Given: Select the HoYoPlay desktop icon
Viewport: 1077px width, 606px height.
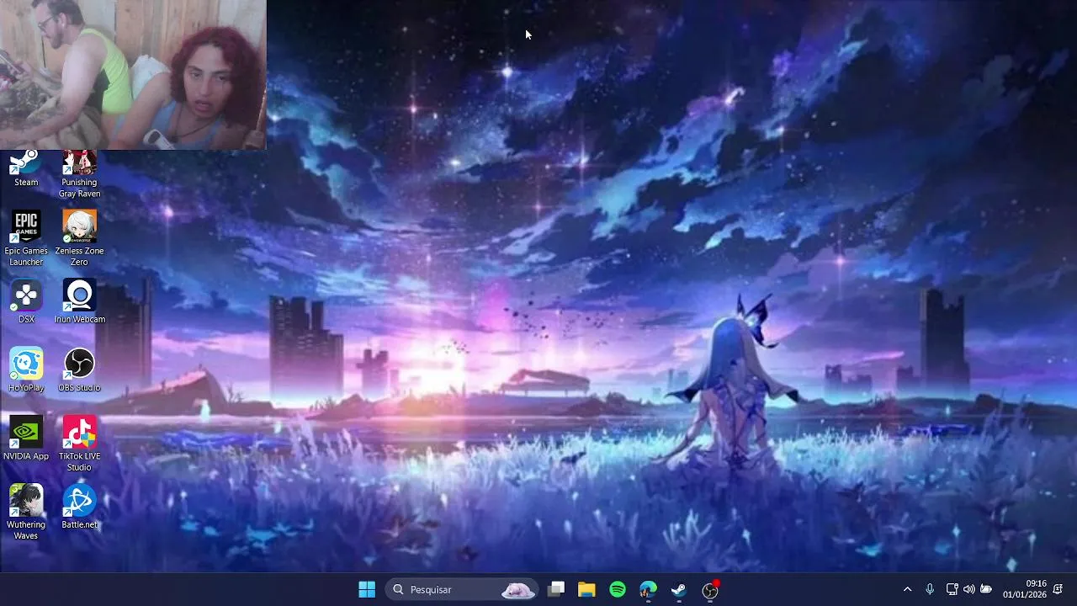Looking at the screenshot, I should pos(26,369).
